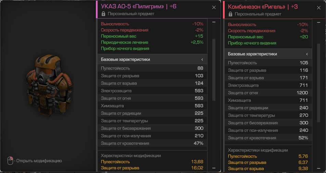Click Прибор ночного видения in Ригель panel

(x=252, y=43)
